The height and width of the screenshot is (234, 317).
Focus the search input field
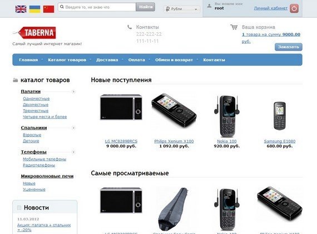coord(97,7)
